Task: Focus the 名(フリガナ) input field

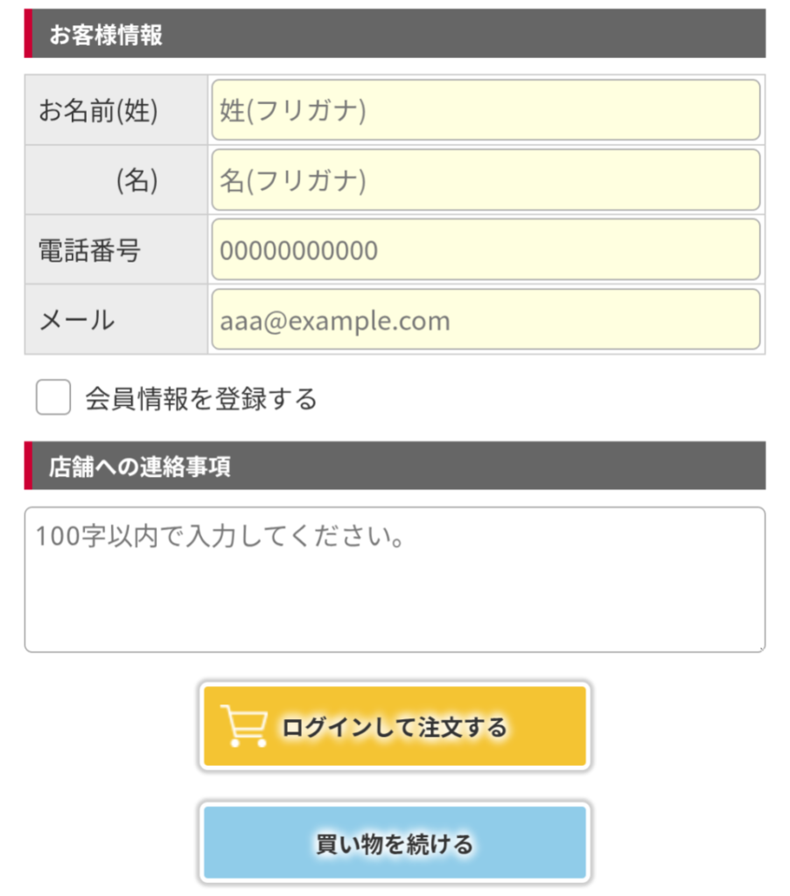Action: point(486,180)
